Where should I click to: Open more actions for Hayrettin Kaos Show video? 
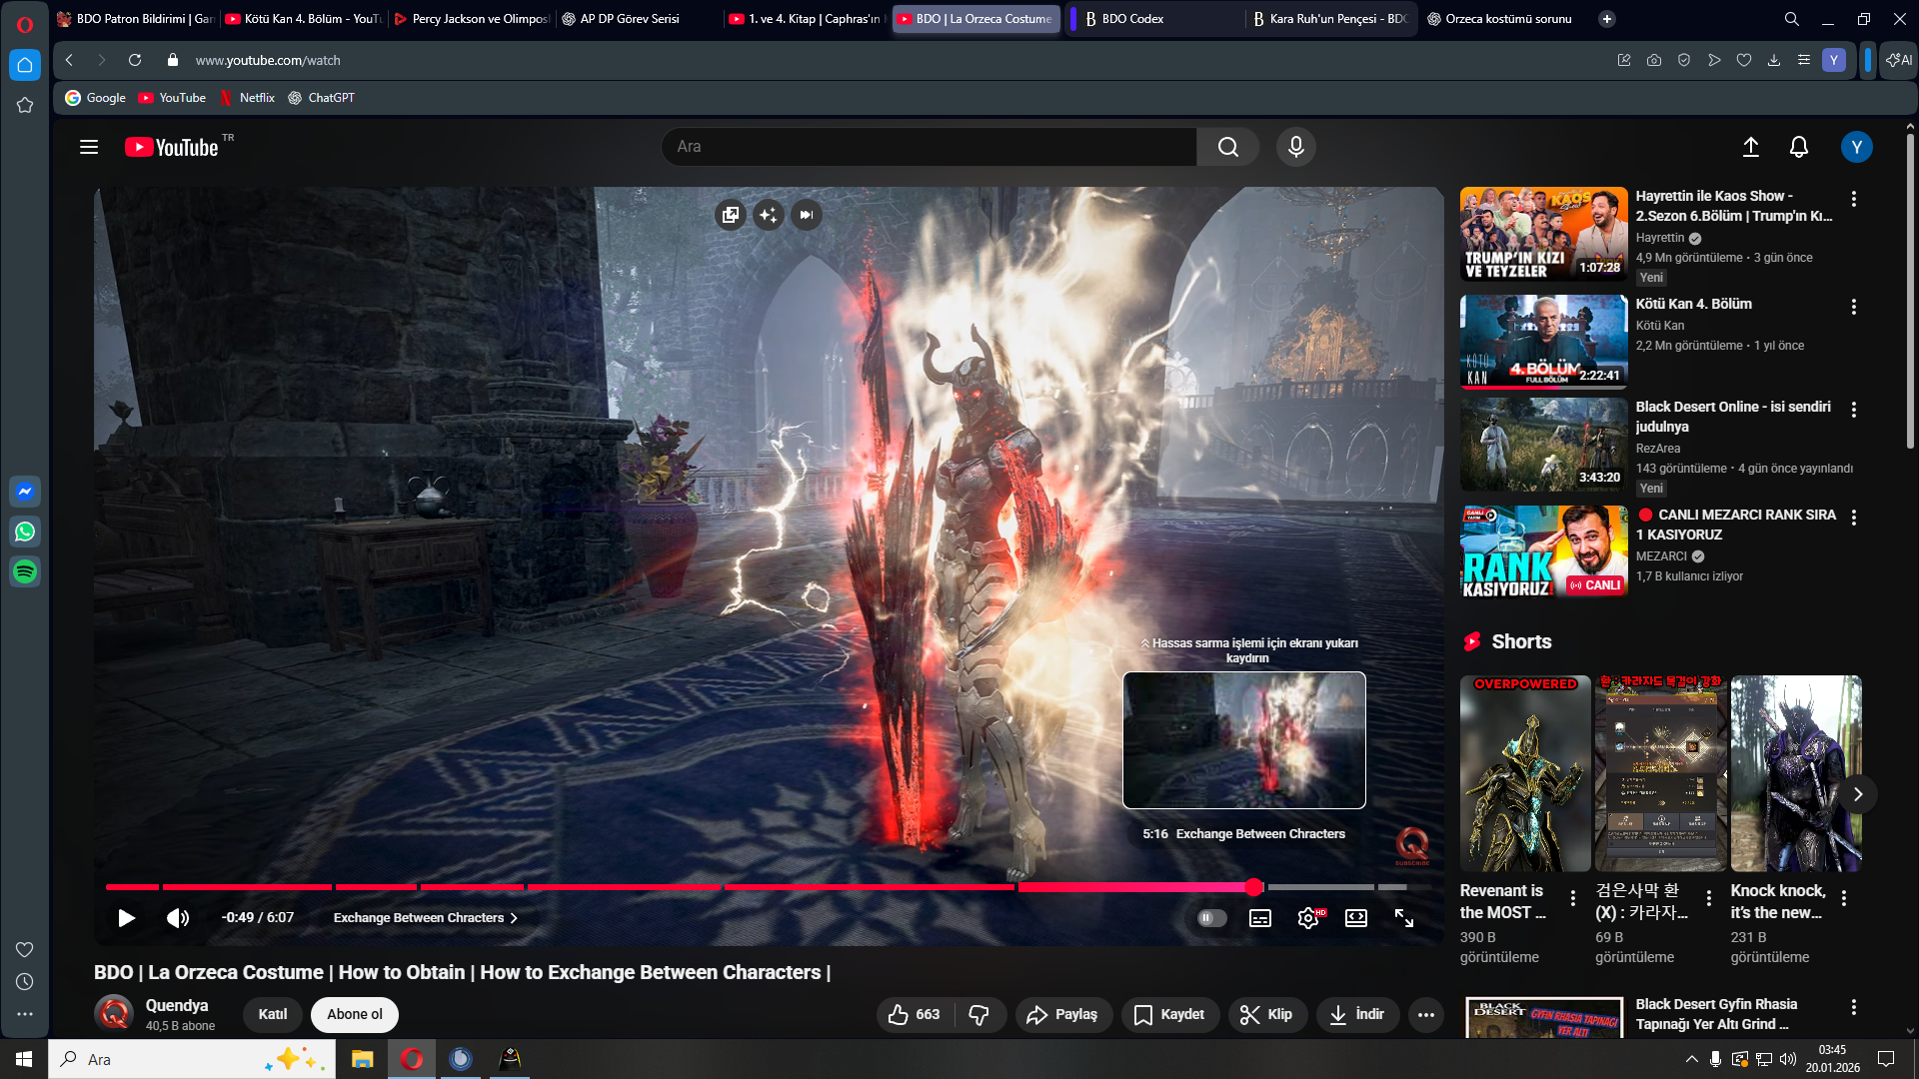click(x=1854, y=199)
